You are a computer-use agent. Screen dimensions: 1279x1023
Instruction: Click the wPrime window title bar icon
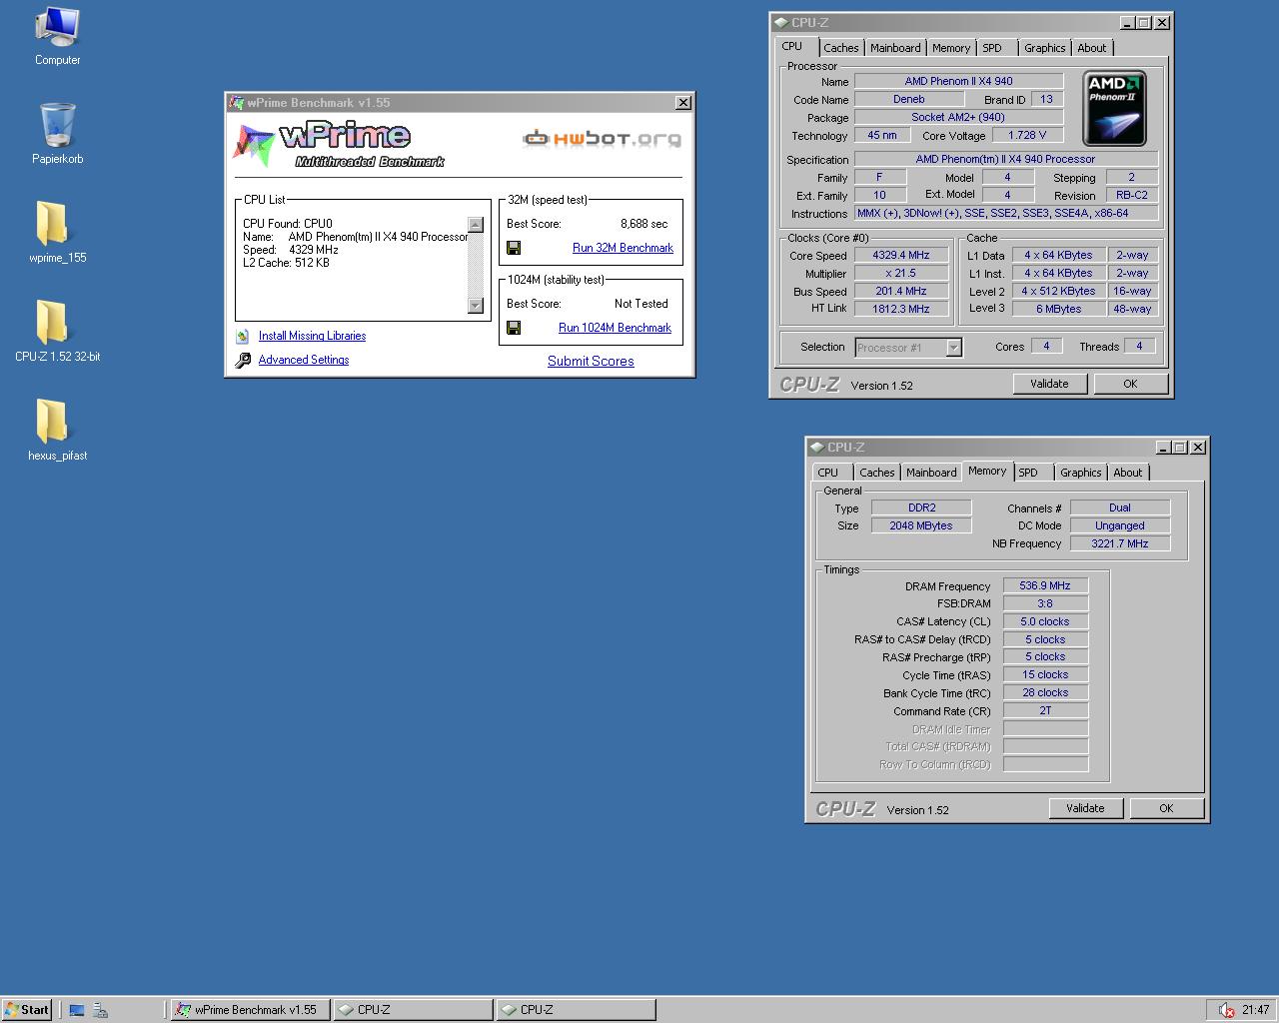237,102
